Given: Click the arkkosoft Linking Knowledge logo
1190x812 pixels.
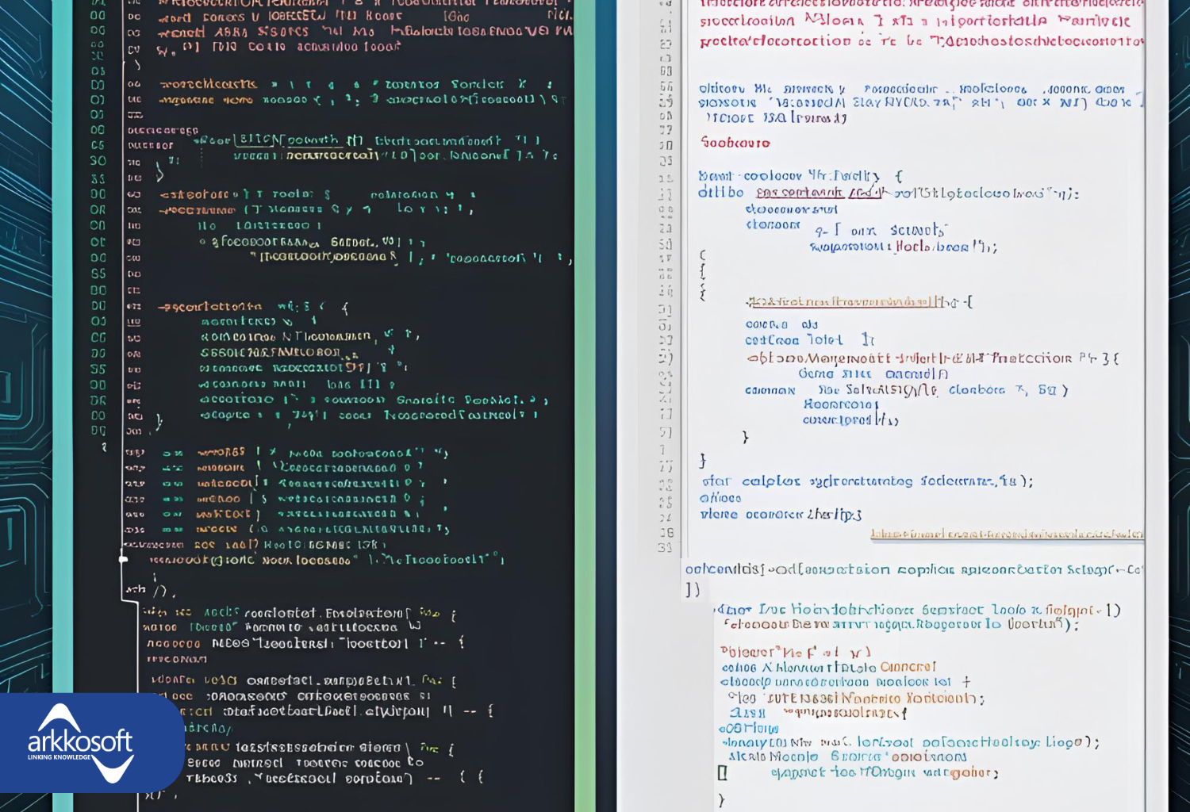Looking at the screenshot, I should click(x=80, y=743).
